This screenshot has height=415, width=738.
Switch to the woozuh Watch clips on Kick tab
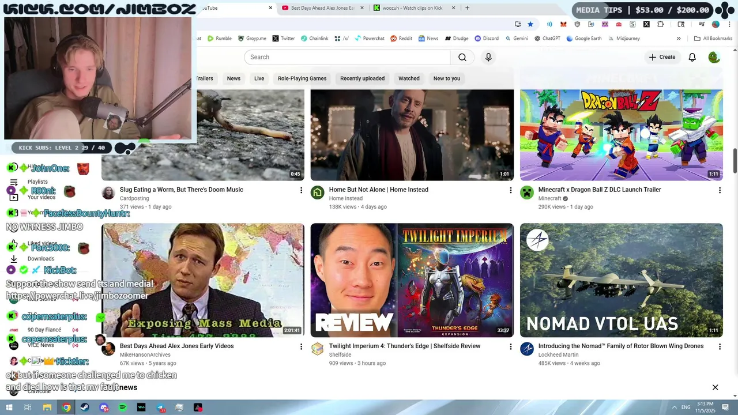click(x=414, y=8)
